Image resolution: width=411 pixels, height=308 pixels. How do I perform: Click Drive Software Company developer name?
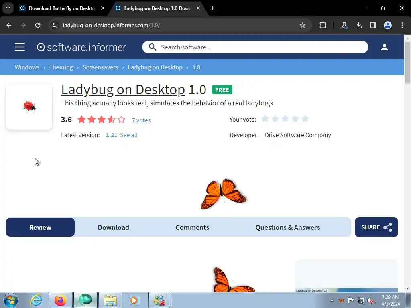coord(298,135)
